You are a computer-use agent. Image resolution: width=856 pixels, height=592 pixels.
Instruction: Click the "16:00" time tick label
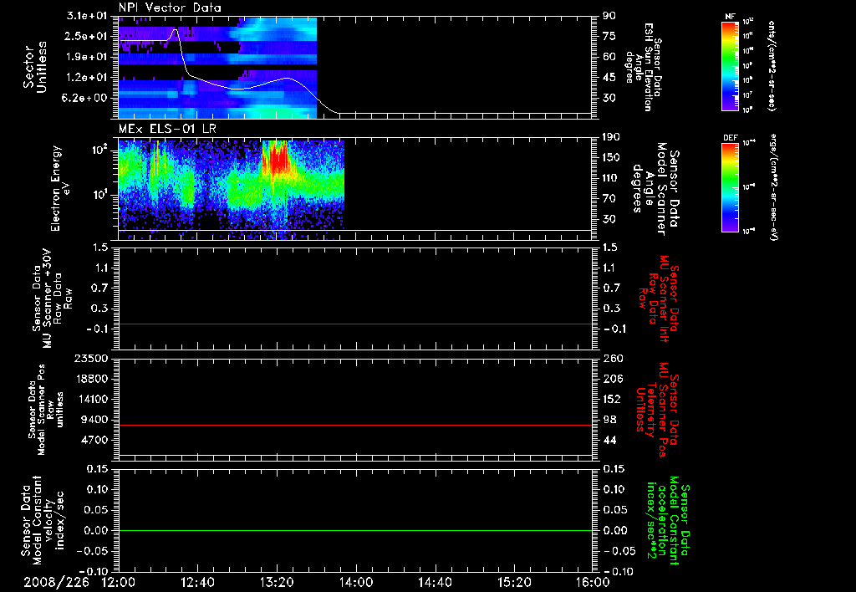[593, 583]
